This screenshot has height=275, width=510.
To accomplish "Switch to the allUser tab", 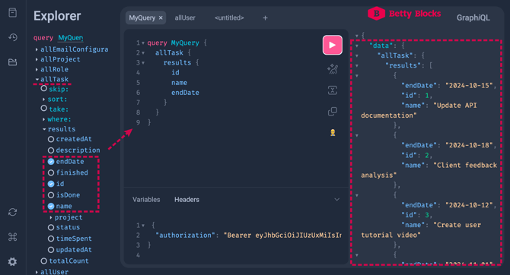I will tap(185, 18).
